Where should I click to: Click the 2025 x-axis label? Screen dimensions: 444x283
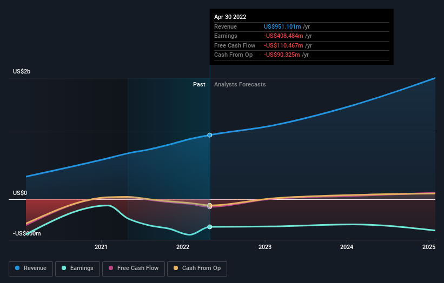click(429, 247)
